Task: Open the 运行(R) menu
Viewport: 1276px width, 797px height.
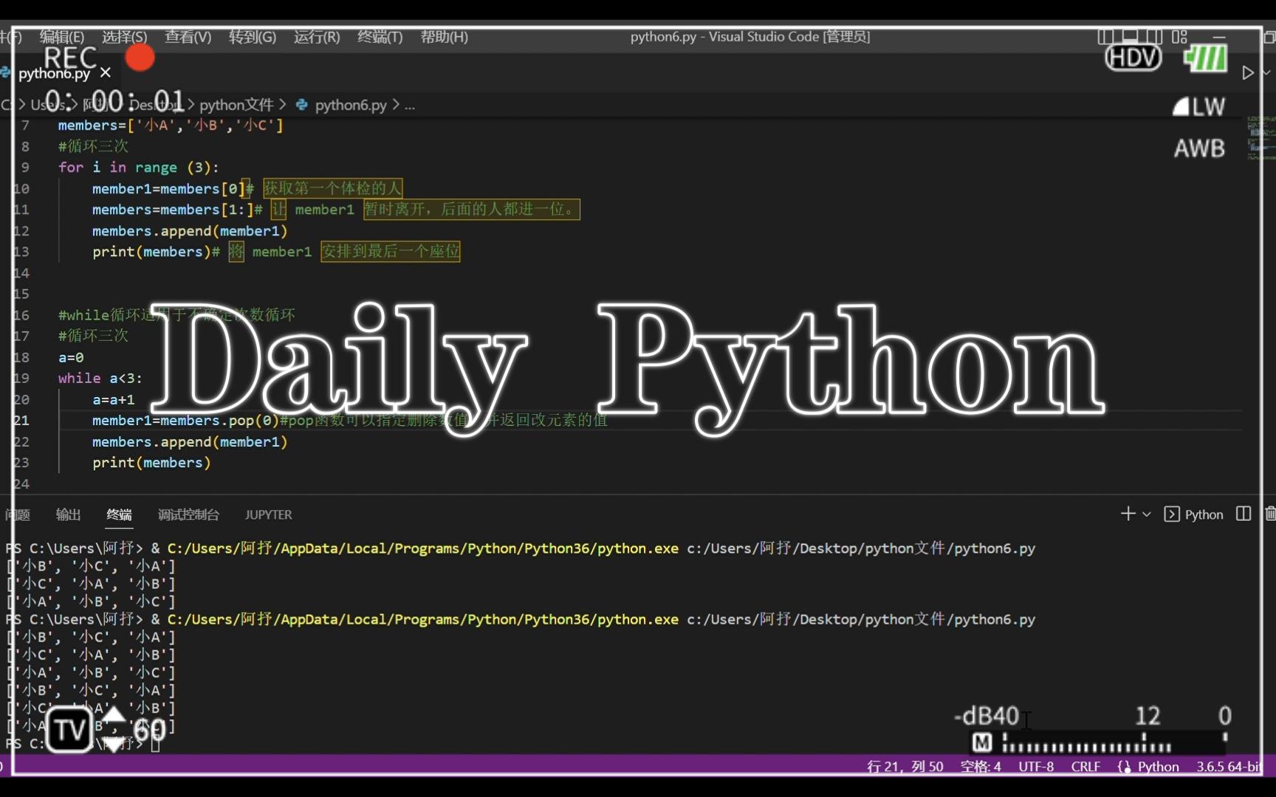Action: [317, 37]
